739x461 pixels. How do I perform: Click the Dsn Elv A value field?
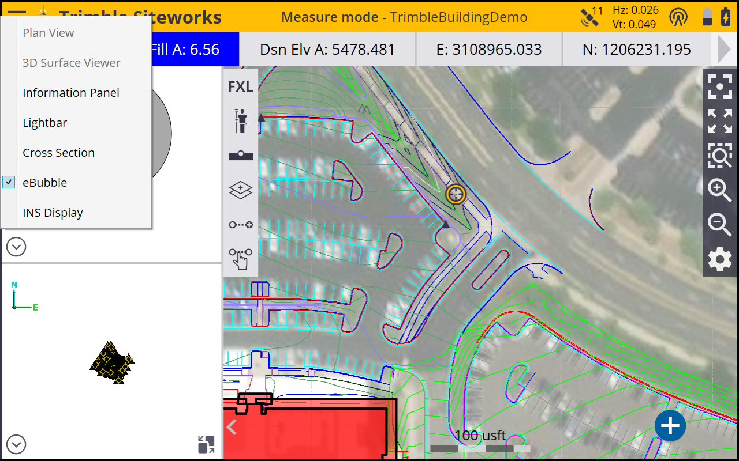[328, 50]
